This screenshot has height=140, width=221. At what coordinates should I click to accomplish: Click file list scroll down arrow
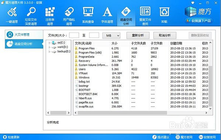210,109
